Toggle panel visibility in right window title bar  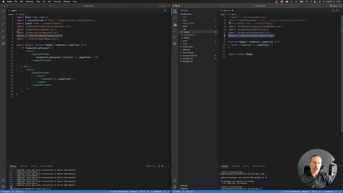334,6
